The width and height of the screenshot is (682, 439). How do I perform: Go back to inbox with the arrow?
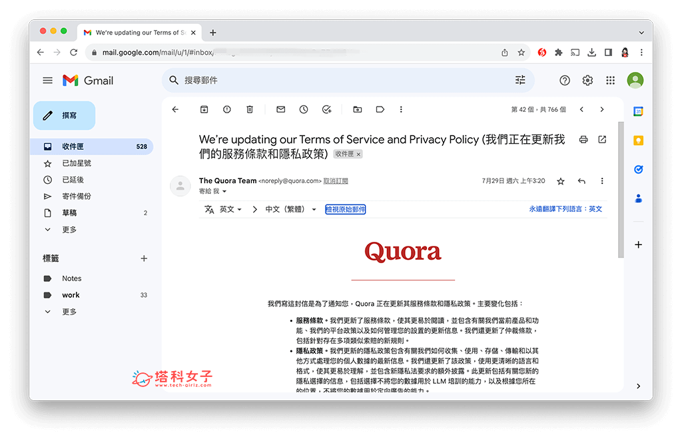pos(175,110)
